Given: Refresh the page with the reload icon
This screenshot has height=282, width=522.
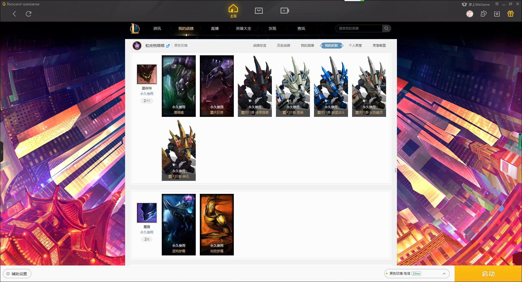Looking at the screenshot, I should (x=29, y=14).
